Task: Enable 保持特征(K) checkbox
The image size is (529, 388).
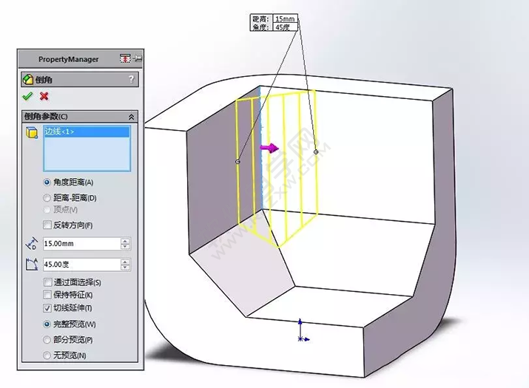Action: (47, 295)
